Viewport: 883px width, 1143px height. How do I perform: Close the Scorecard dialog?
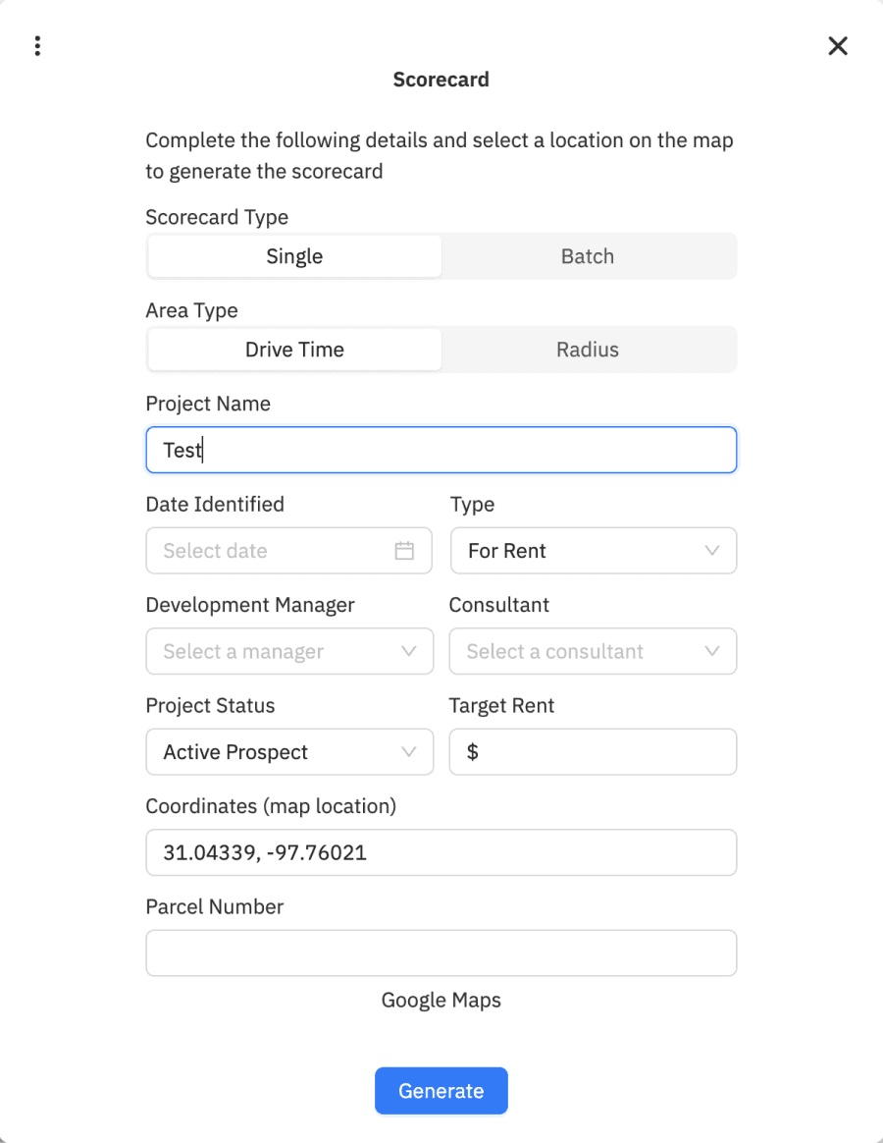click(838, 46)
